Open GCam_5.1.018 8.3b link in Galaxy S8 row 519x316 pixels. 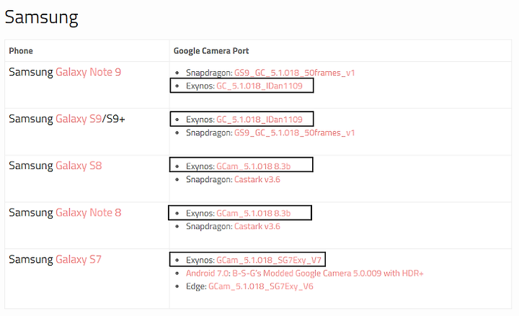coord(254,166)
